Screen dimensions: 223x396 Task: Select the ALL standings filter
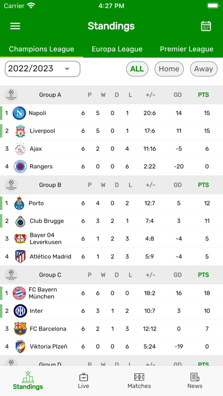pos(137,69)
